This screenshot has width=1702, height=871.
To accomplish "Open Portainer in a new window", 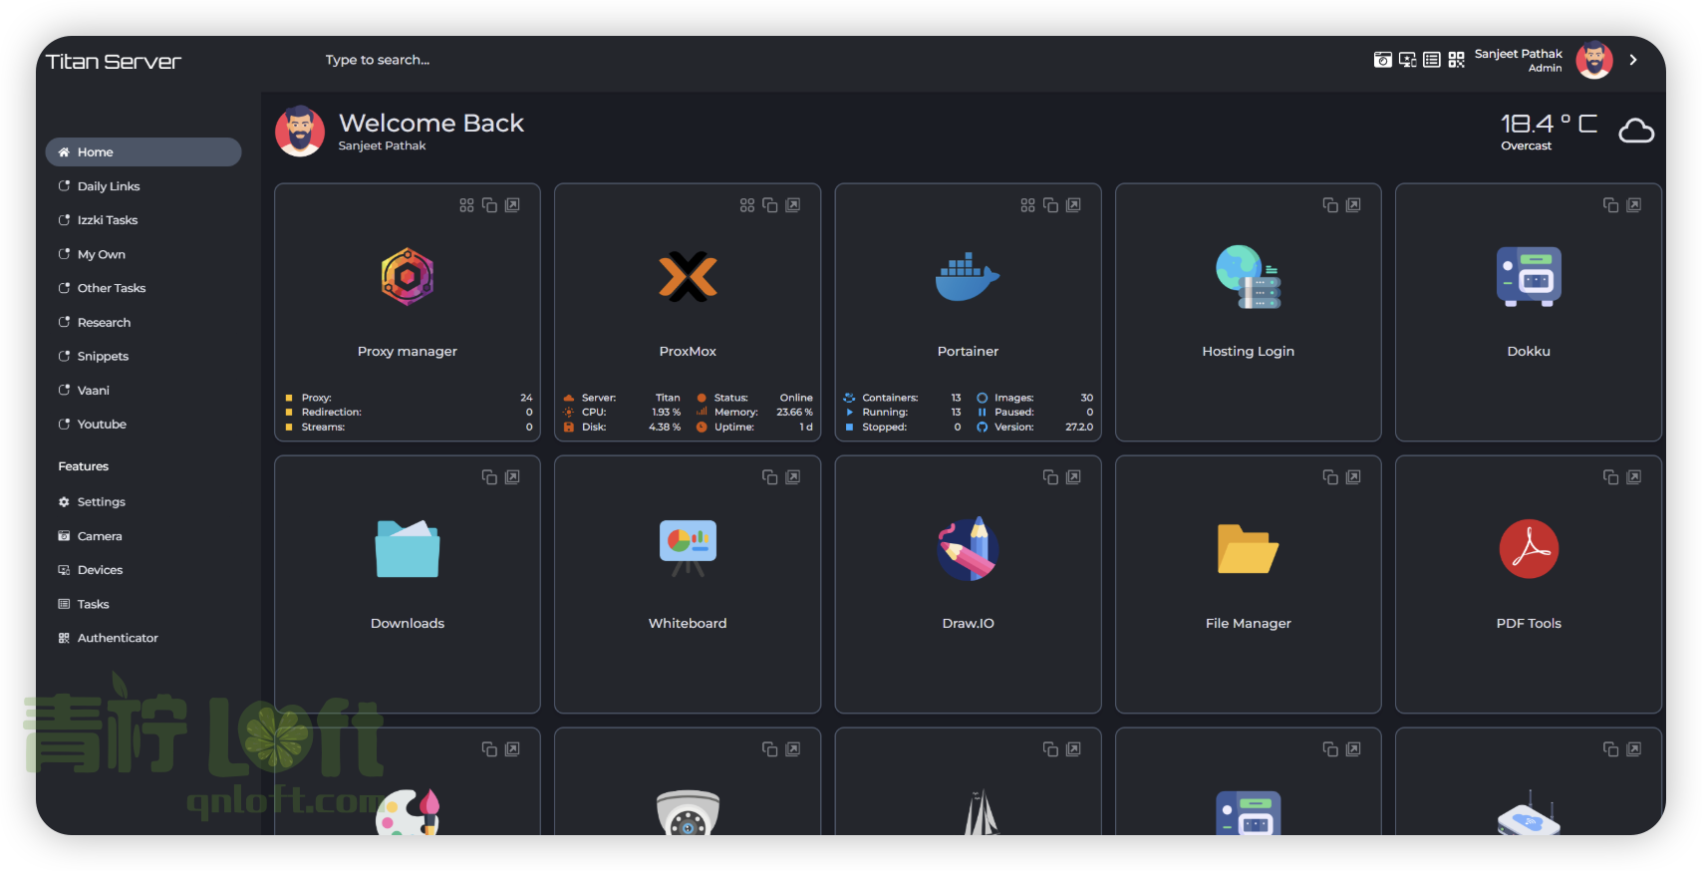I will click(x=1073, y=205).
